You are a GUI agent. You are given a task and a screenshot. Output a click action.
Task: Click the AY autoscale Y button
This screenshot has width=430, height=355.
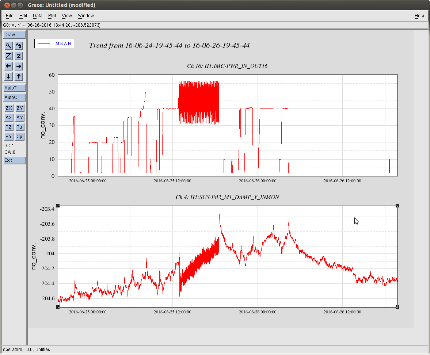coord(19,118)
